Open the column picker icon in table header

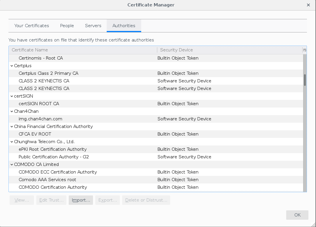pyautogui.click(x=305, y=50)
